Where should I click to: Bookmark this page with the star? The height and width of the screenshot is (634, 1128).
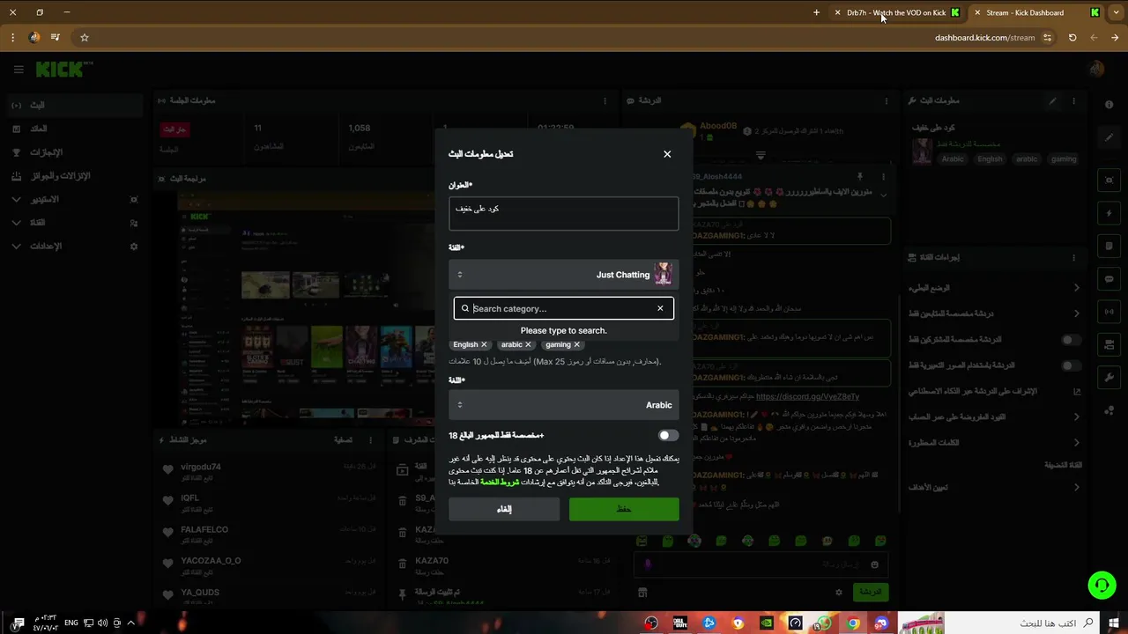85,38
